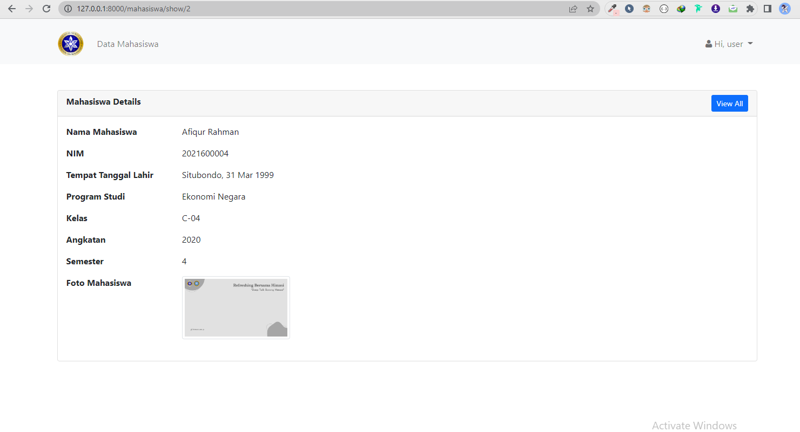
Task: Click the share page icon in address bar
Action: pos(573,9)
